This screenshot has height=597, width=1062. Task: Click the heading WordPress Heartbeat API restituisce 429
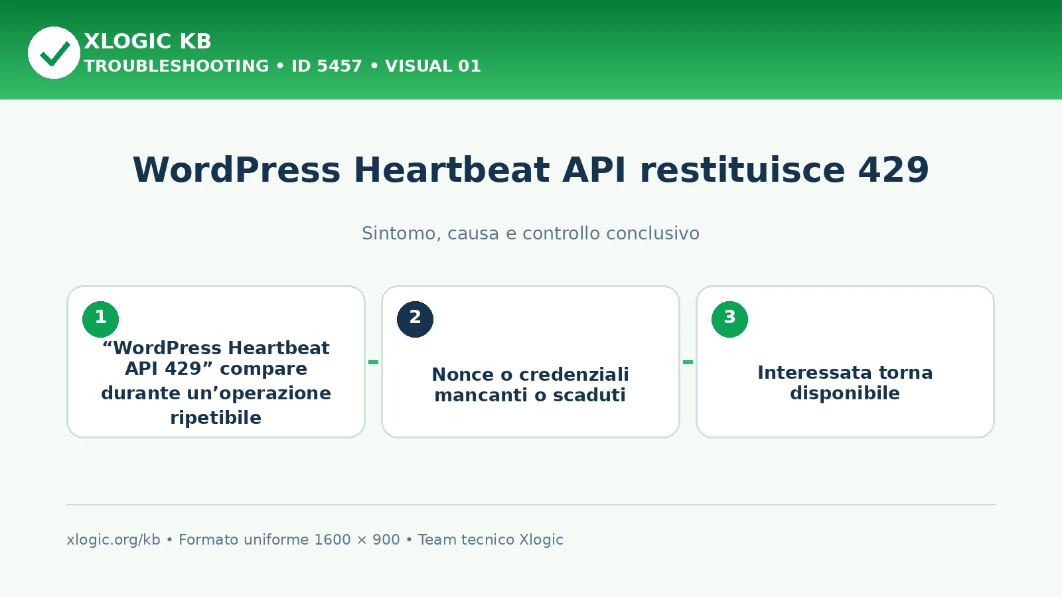tap(531, 170)
